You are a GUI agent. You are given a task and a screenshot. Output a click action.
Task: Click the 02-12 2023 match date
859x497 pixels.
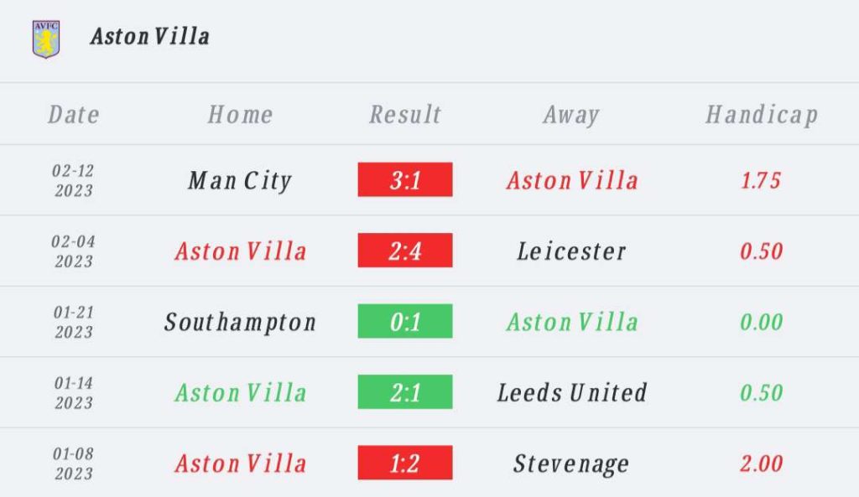coord(74,180)
